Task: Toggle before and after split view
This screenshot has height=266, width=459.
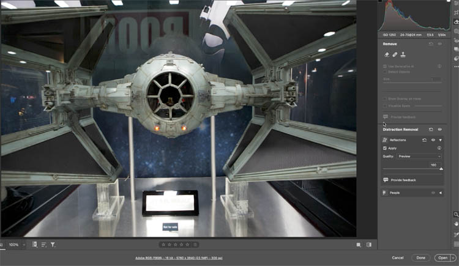Action: 369,245
